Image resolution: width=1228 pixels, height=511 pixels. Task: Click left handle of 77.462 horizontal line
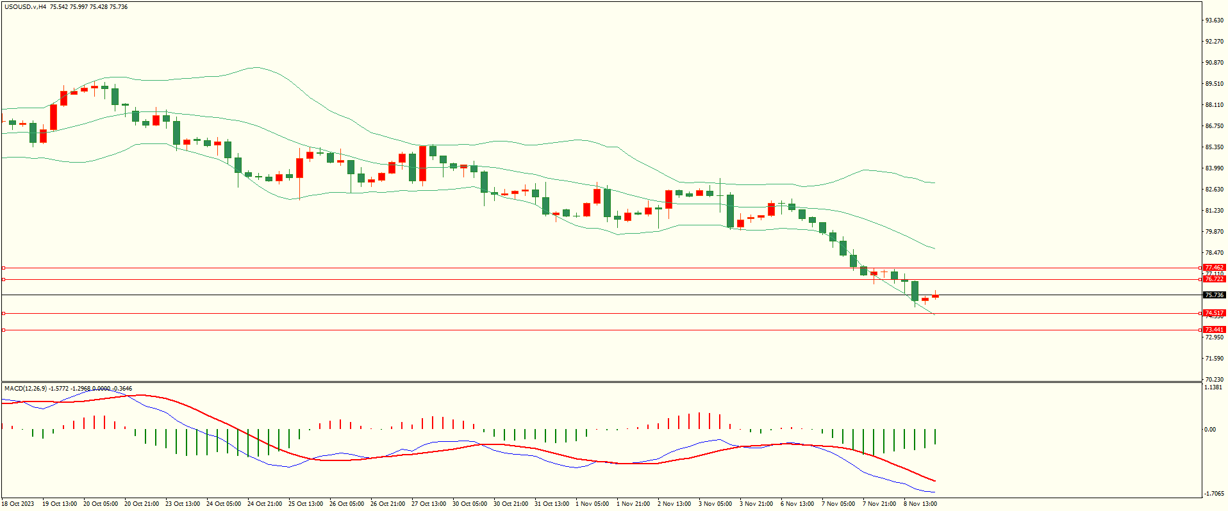[x=3, y=268]
